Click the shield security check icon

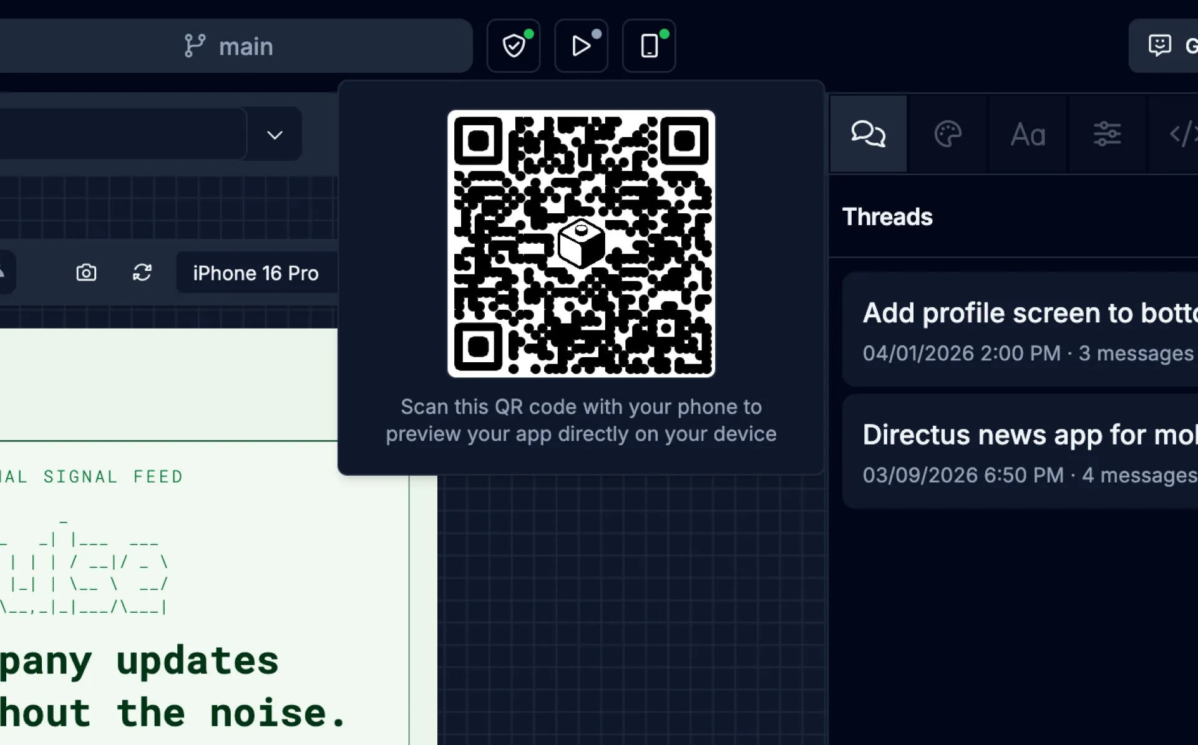pos(514,46)
